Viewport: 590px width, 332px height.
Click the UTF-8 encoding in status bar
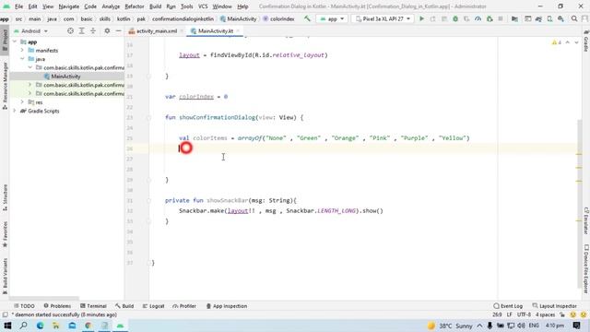pos(524,314)
